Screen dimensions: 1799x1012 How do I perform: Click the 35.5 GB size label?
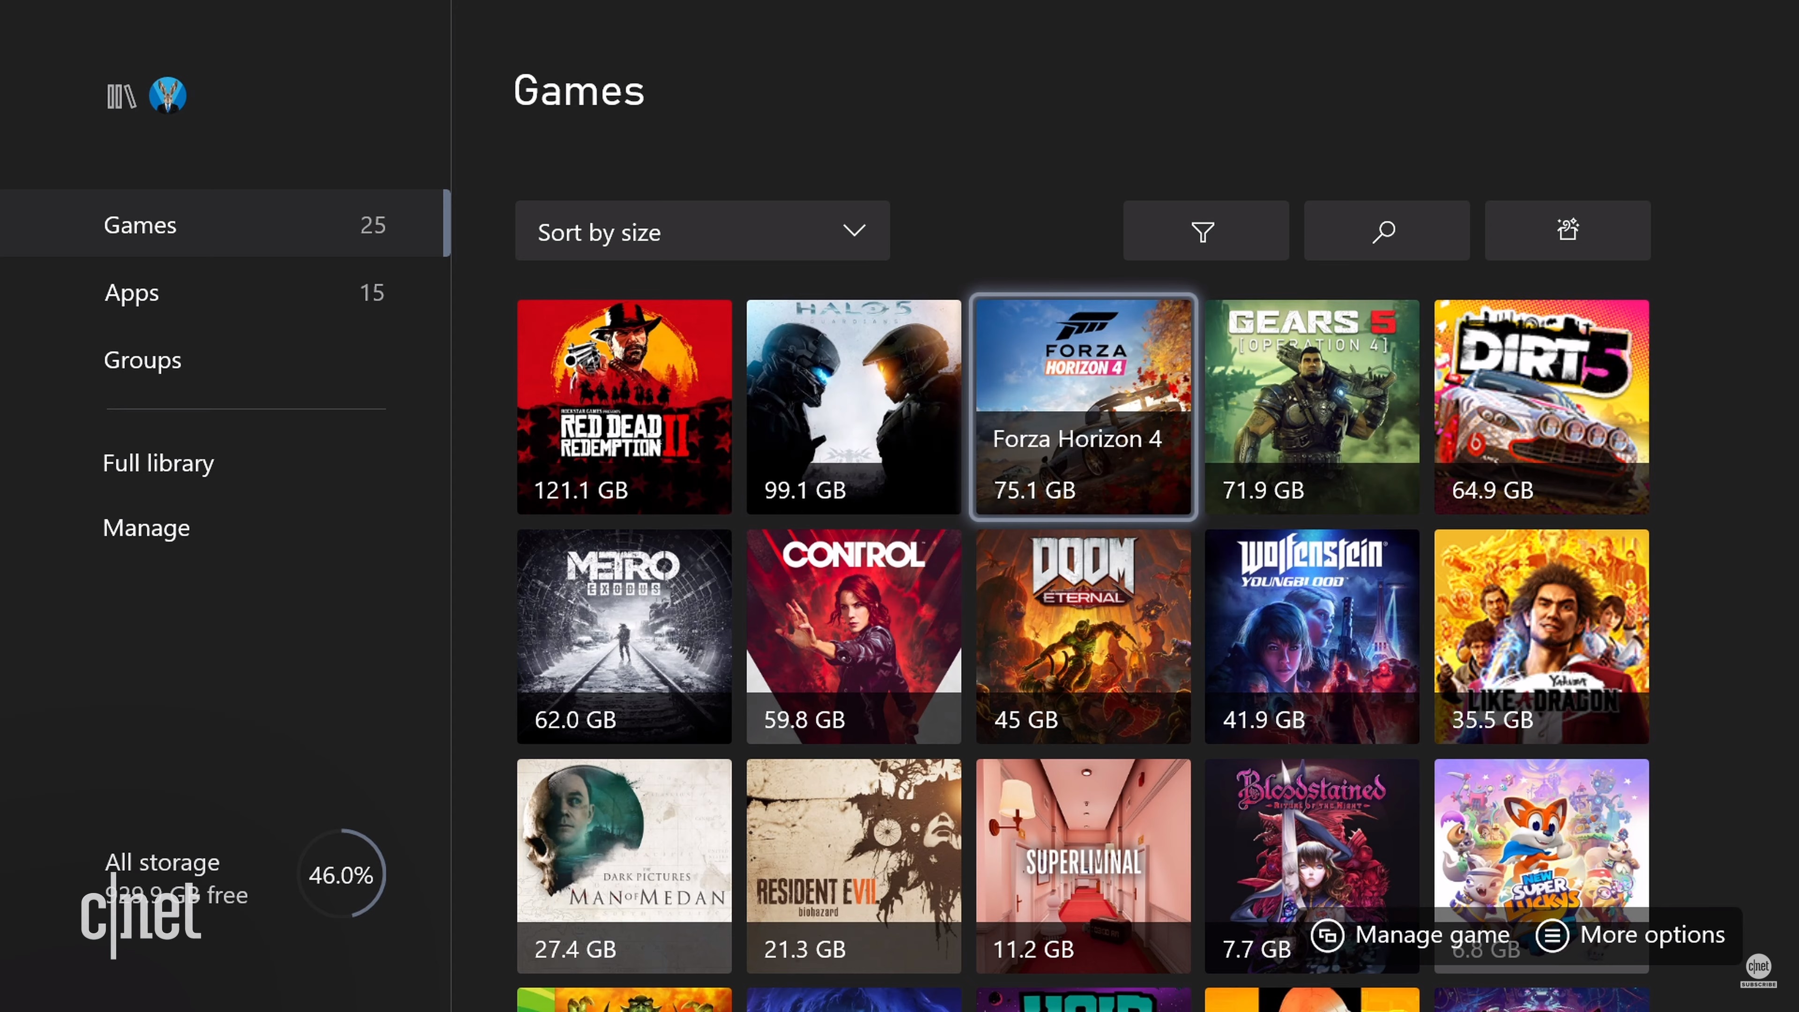tap(1493, 719)
